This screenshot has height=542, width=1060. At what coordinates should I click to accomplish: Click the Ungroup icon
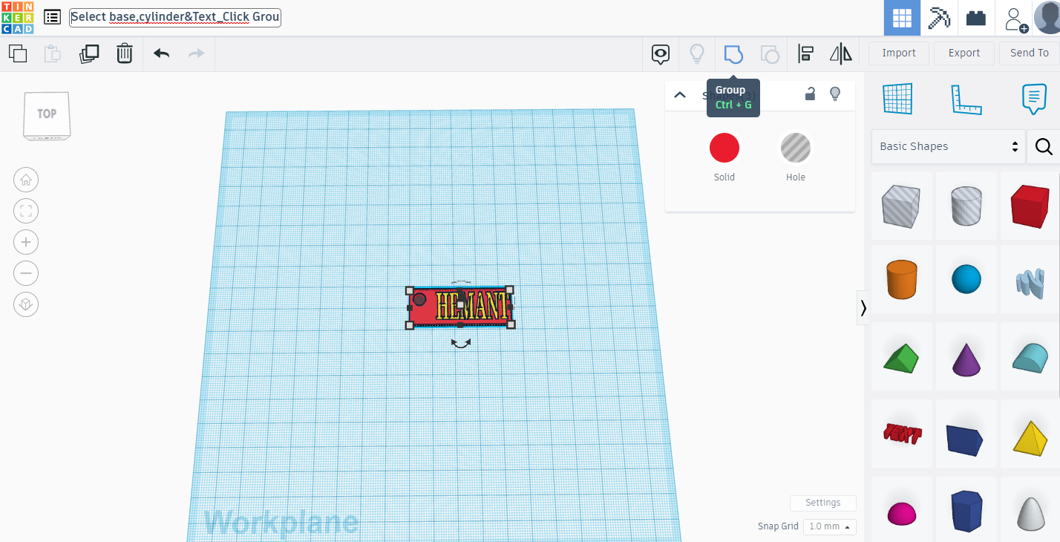(769, 53)
